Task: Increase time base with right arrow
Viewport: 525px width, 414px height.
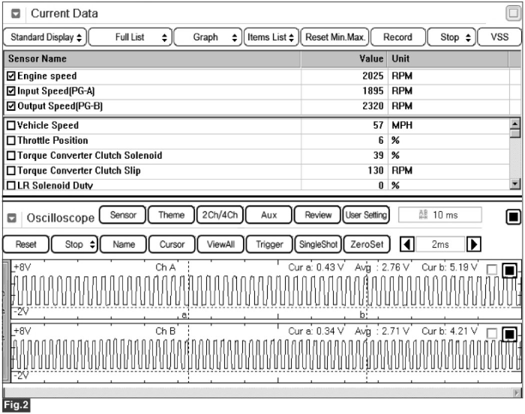Action: coord(473,245)
